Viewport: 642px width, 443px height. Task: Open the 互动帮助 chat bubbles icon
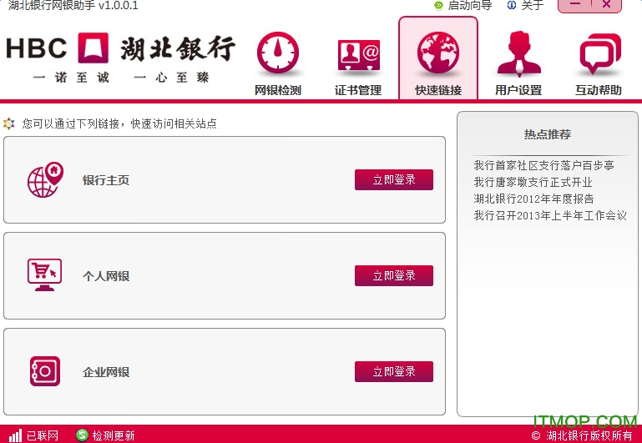(x=599, y=55)
